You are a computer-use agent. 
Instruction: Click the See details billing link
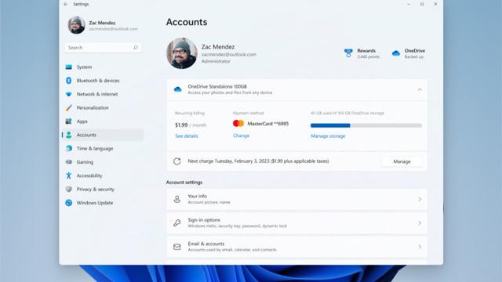[x=187, y=136]
